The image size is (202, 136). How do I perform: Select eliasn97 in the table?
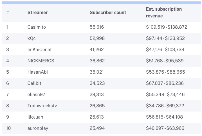36,95
